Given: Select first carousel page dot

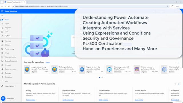Looking at the screenshot, I should pos(100,77).
